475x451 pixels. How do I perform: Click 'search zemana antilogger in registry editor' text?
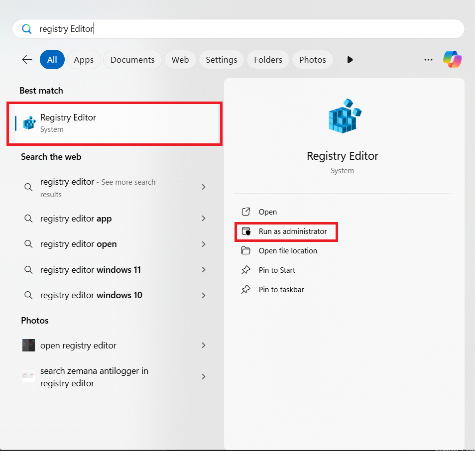[94, 377]
